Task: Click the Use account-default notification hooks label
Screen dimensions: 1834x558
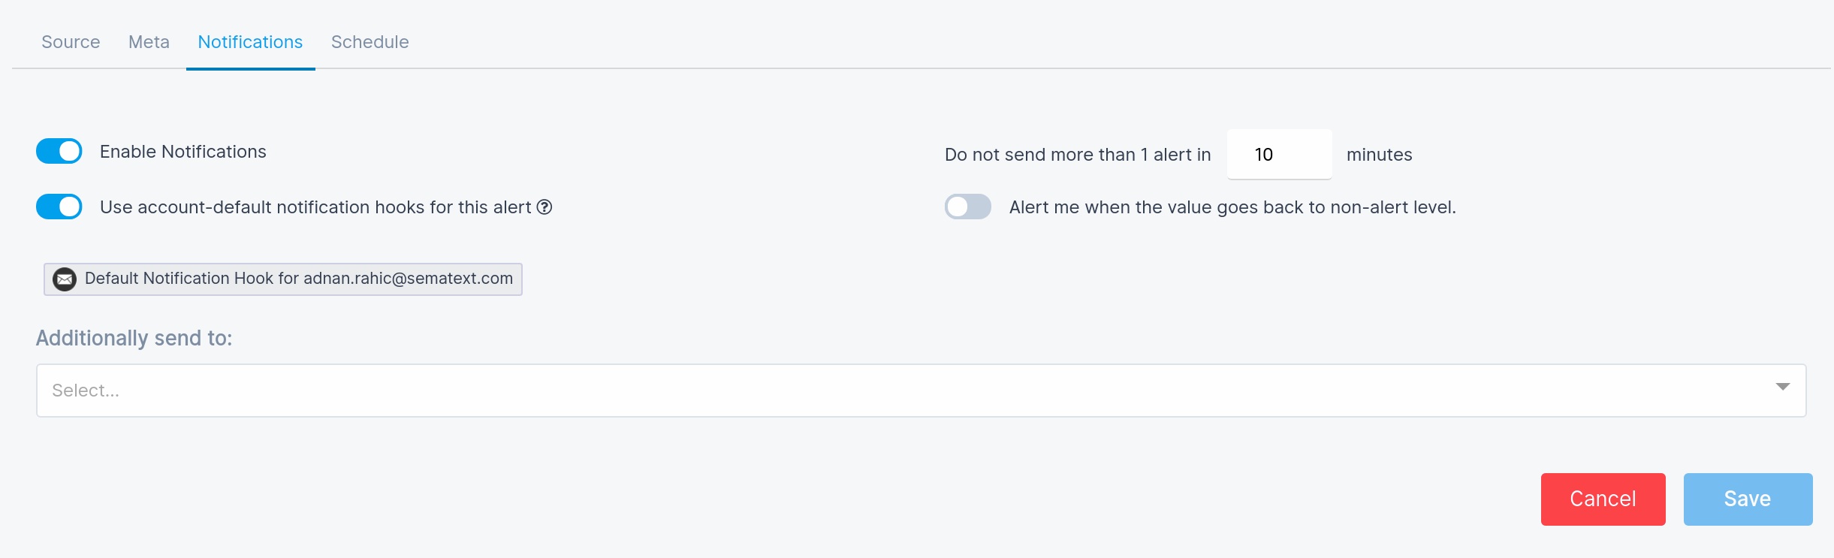Action: (x=315, y=207)
